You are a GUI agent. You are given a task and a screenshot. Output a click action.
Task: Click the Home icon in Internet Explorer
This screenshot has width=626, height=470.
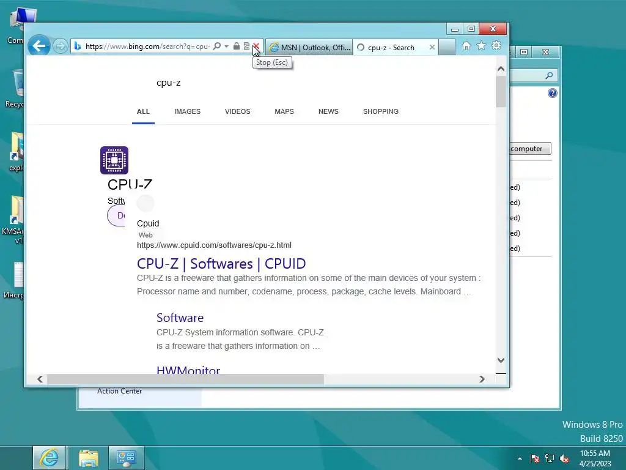click(466, 46)
